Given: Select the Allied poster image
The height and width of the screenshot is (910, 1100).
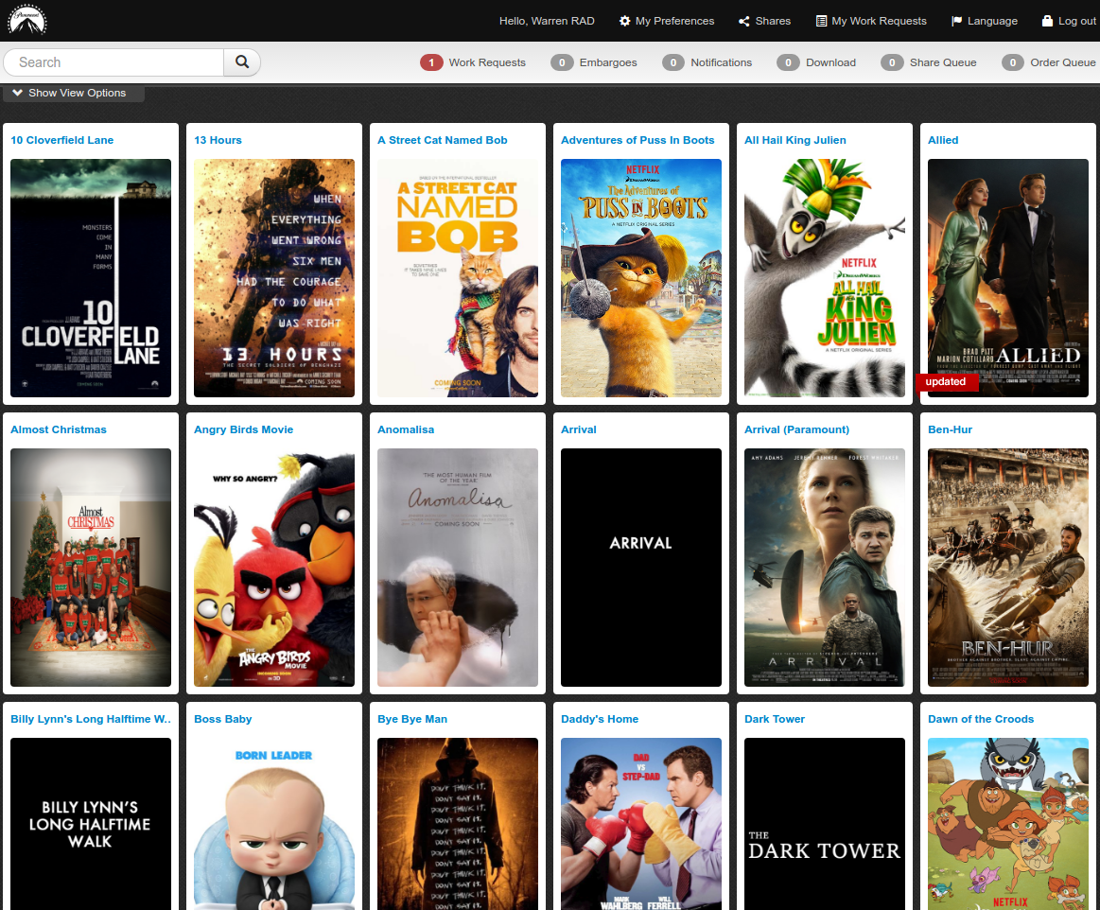Looking at the screenshot, I should pyautogui.click(x=1008, y=278).
